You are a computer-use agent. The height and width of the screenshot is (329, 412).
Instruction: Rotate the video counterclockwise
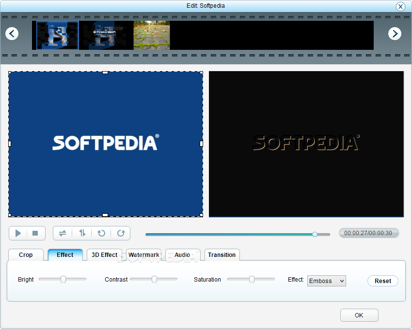tap(101, 233)
